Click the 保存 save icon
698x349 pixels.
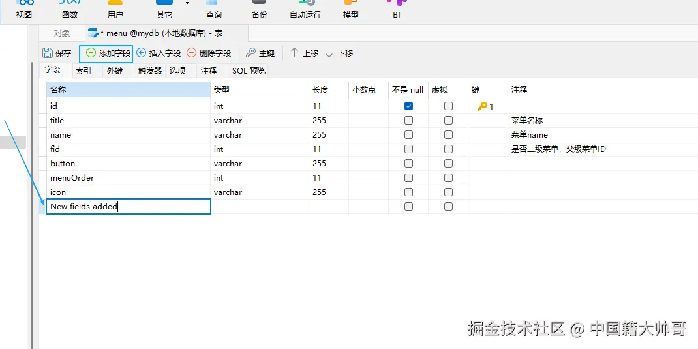48,53
